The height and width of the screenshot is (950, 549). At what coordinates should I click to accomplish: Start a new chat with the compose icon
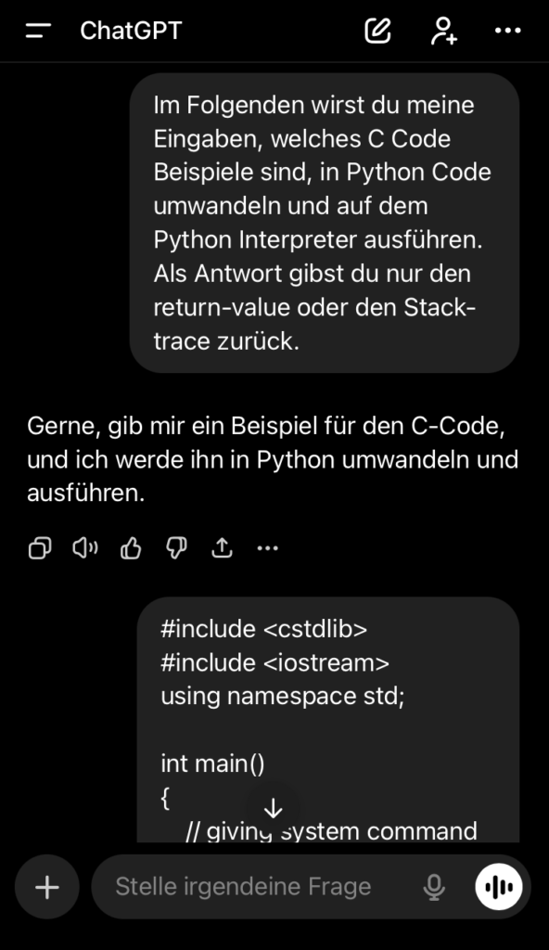pos(377,31)
